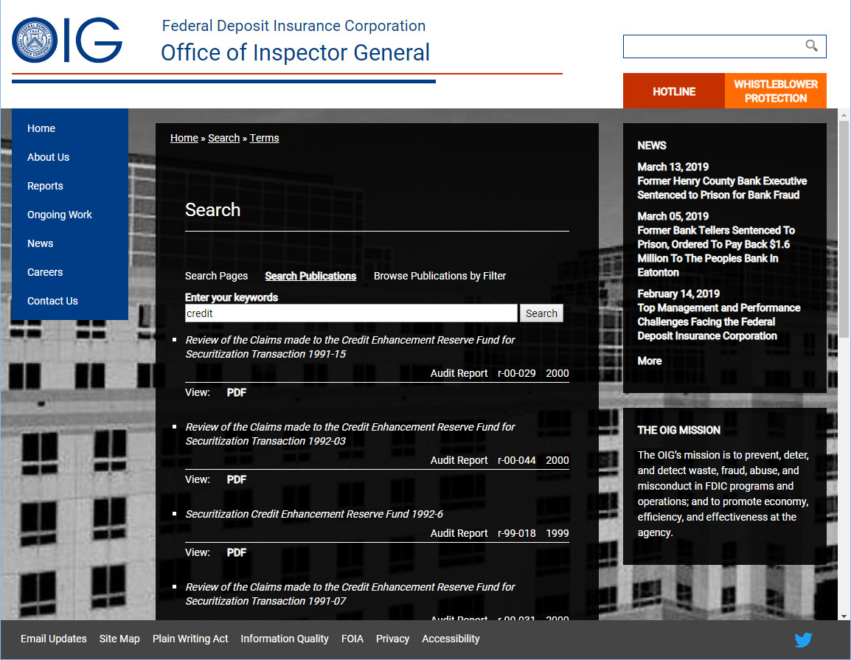The width and height of the screenshot is (851, 660).
Task: Click the 'February 14, 2019' news date
Action: click(x=678, y=293)
